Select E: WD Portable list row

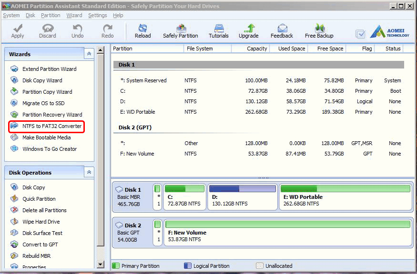[x=259, y=112]
